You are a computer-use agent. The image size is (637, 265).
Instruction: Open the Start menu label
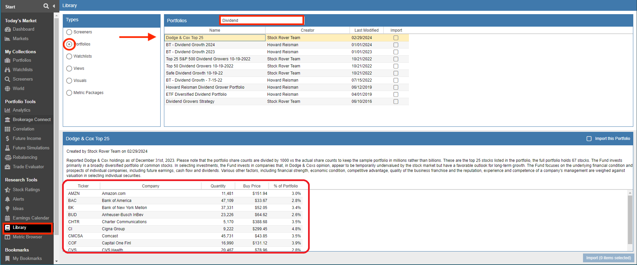pos(10,7)
